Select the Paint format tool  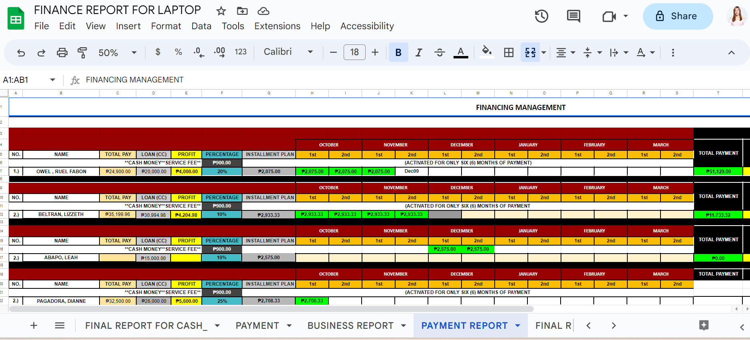pos(82,52)
